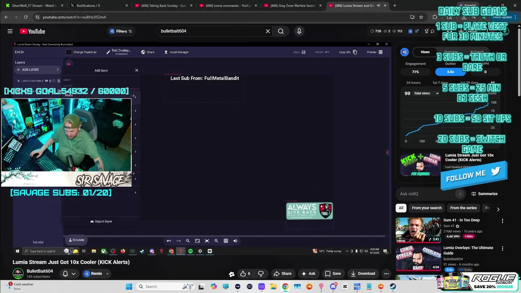Send the Ask vidIQ question arrow
This screenshot has width=521, height=293.
coord(460,194)
